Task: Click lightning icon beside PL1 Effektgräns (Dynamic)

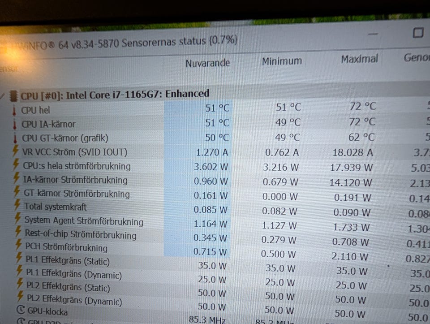Action: coord(19,271)
